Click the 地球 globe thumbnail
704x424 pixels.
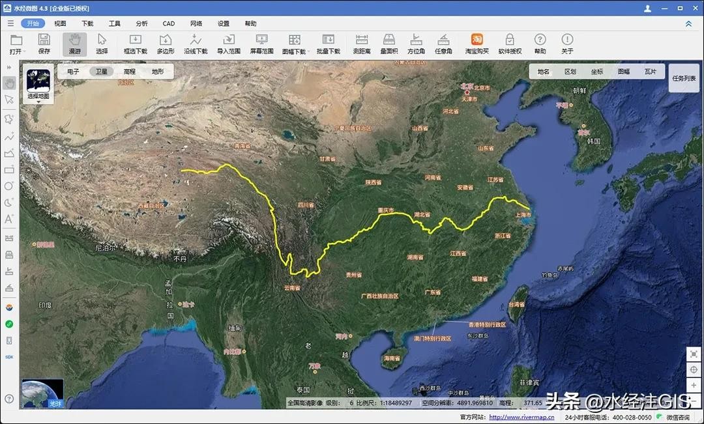[42, 393]
